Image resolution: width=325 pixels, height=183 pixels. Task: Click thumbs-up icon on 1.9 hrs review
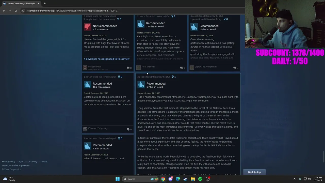[x=194, y=27]
